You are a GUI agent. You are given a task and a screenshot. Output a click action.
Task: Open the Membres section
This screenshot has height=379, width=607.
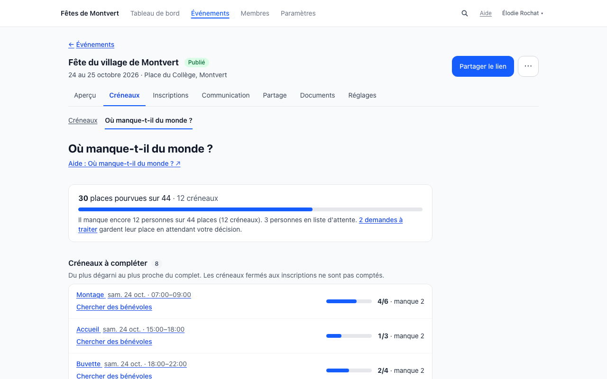coord(255,13)
